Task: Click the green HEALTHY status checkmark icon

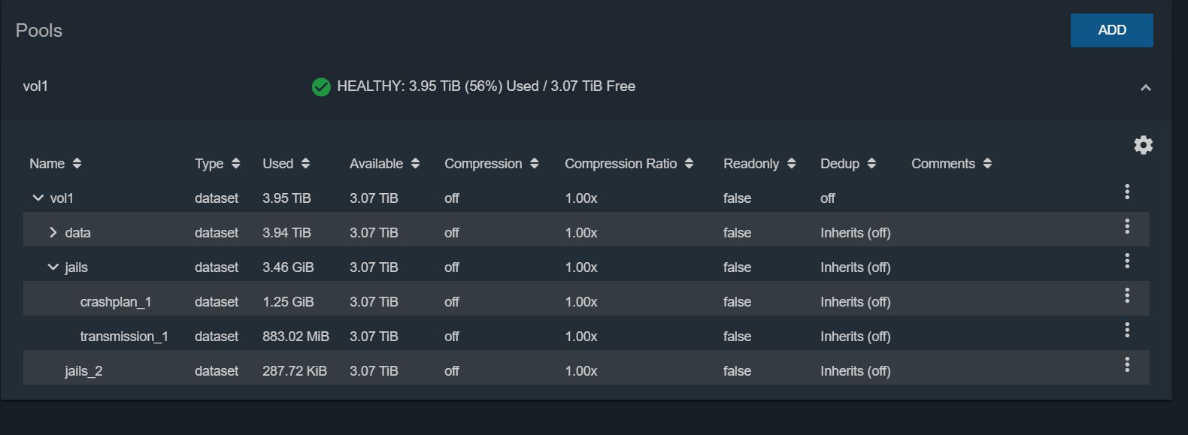Action: pyautogui.click(x=321, y=87)
